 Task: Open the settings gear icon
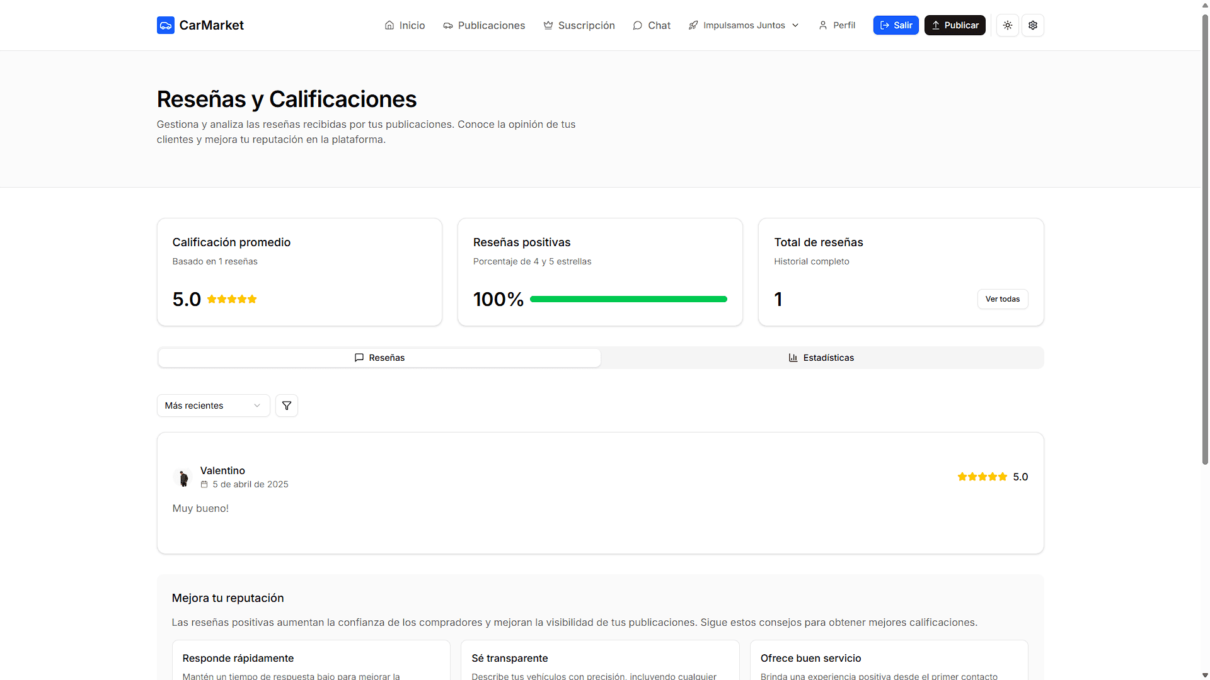click(x=1033, y=25)
